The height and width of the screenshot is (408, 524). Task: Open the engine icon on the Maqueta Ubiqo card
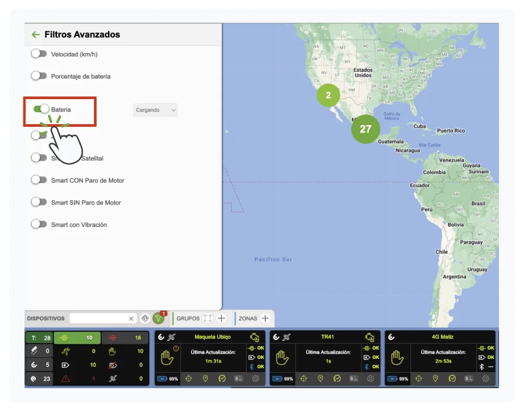[255, 337]
